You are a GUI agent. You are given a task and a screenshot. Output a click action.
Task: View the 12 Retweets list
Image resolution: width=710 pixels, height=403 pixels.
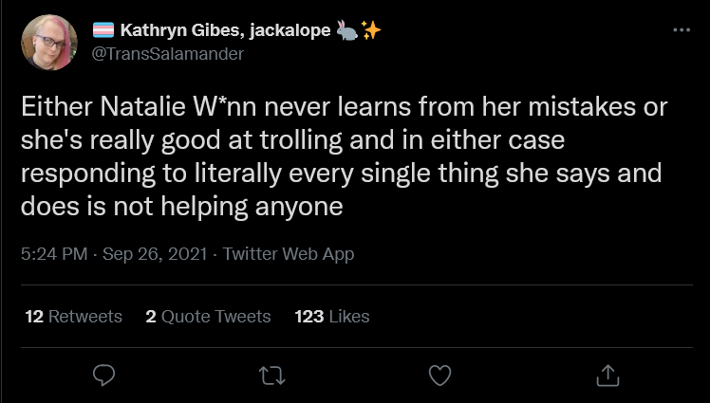[x=73, y=316]
